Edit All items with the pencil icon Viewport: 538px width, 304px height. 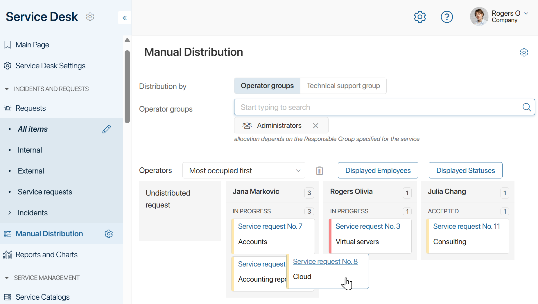(107, 129)
